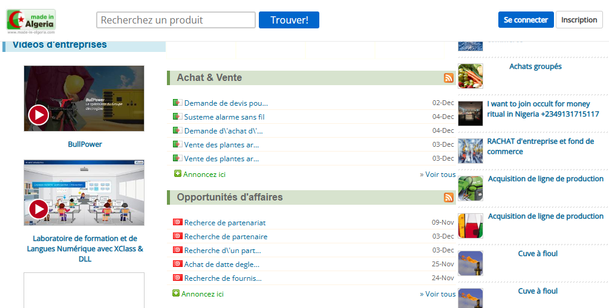Open the Recherche de partenaire listing
Screen dimensions: 609x308
226,237
